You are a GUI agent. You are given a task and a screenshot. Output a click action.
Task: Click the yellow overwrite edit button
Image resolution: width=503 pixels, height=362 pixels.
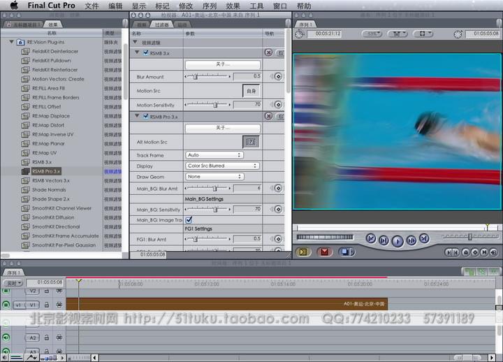[303, 252]
